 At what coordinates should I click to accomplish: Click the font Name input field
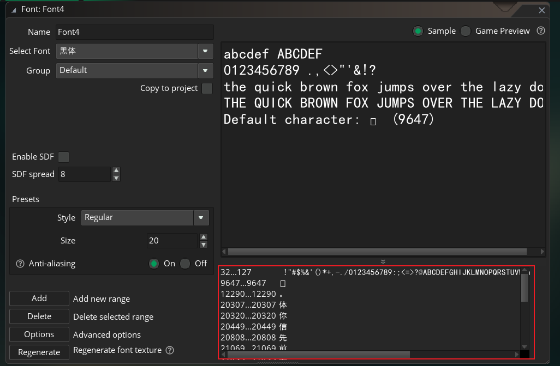tap(134, 32)
